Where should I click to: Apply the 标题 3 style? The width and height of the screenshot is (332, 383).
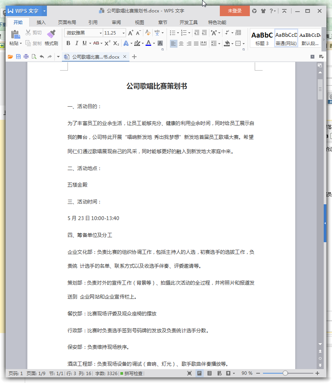(262, 39)
